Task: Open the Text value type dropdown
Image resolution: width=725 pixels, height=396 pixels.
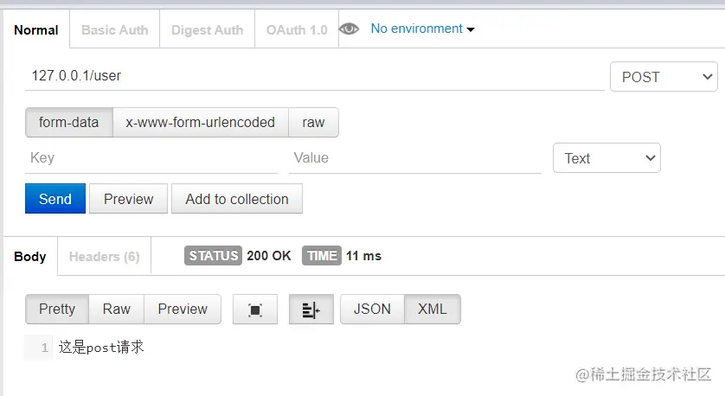Action: click(x=606, y=158)
